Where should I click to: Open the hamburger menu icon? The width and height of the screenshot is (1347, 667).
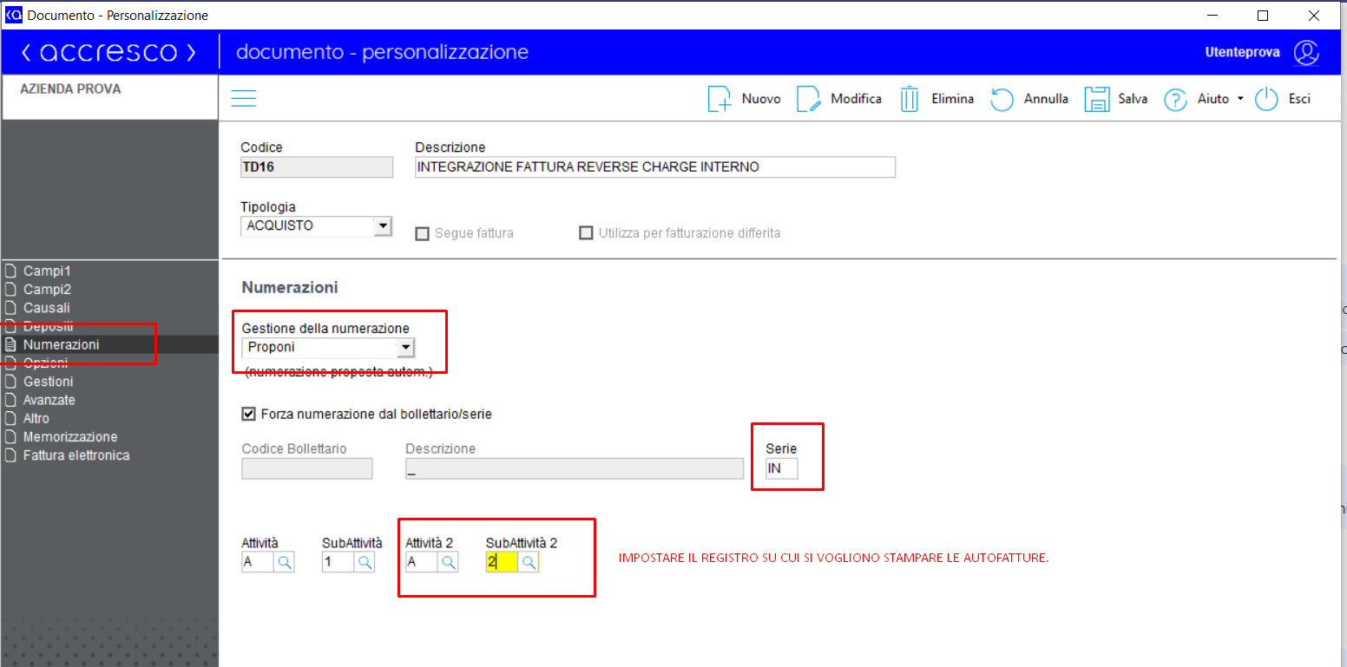coord(244,99)
